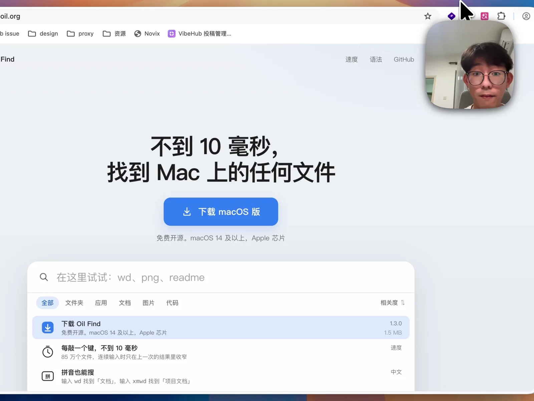Select the 应用 filter tab
Screen dimensions: 534x401
101,303
